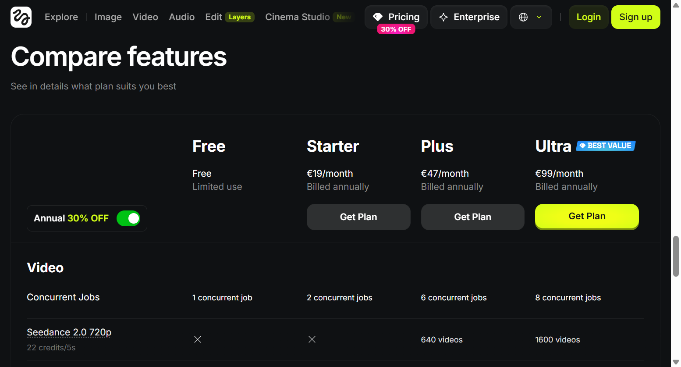This screenshot has height=367, width=681.
Task: Click the BEST VALUE badge next to Ultra
Action: (606, 146)
